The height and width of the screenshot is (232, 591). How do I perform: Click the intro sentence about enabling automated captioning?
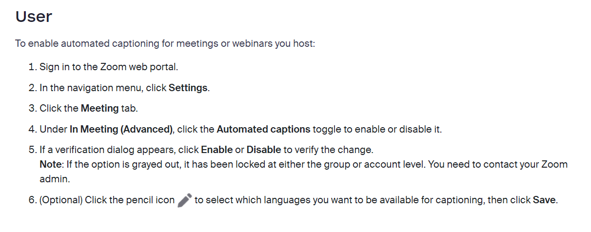pyautogui.click(x=165, y=44)
